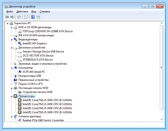168x131 pixels.
Task: Collapse the Процессоры node
Action: [11, 96]
